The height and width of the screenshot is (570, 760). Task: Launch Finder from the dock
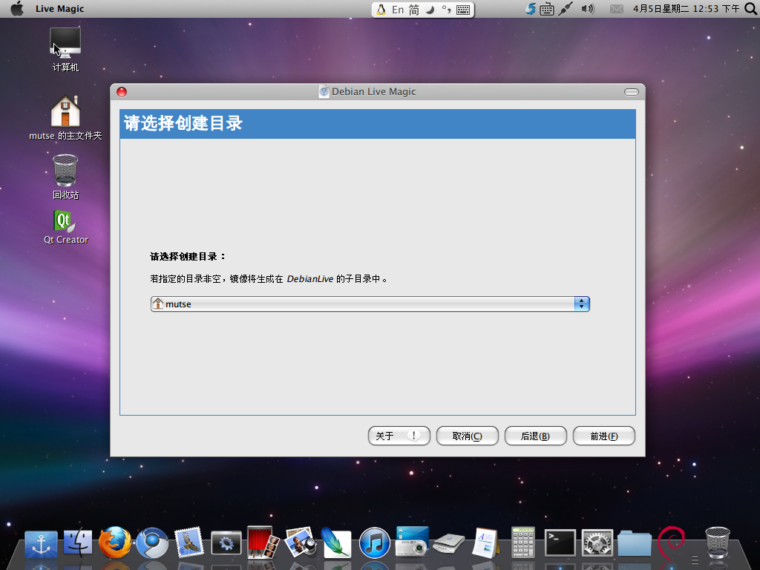(77, 543)
